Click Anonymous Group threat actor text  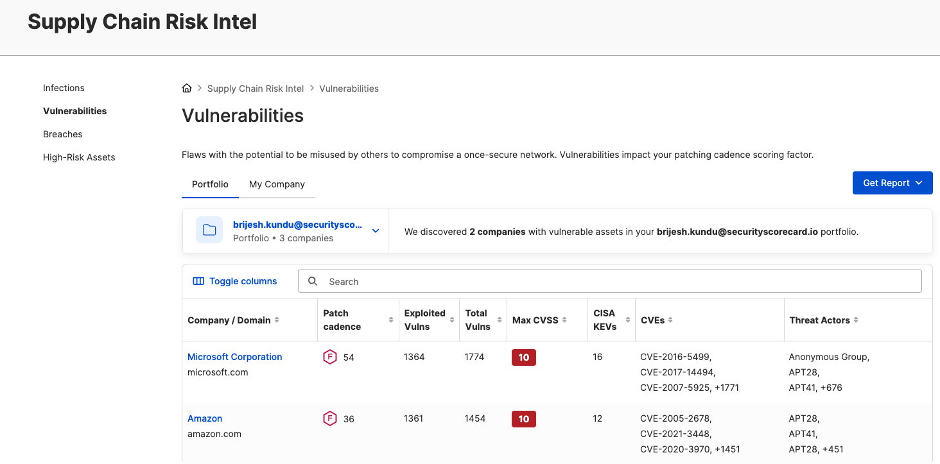point(828,357)
